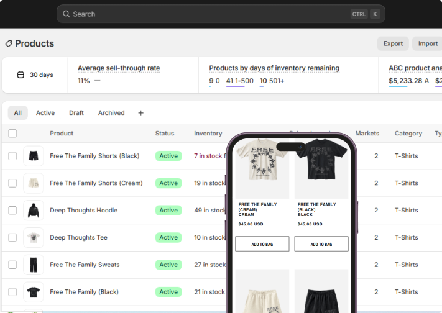
Task: Open the 30 days period selector
Action: tap(35, 75)
